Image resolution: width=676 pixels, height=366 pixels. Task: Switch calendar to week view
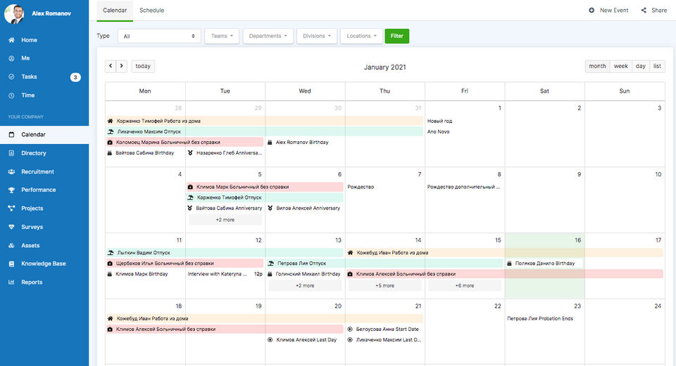point(620,66)
